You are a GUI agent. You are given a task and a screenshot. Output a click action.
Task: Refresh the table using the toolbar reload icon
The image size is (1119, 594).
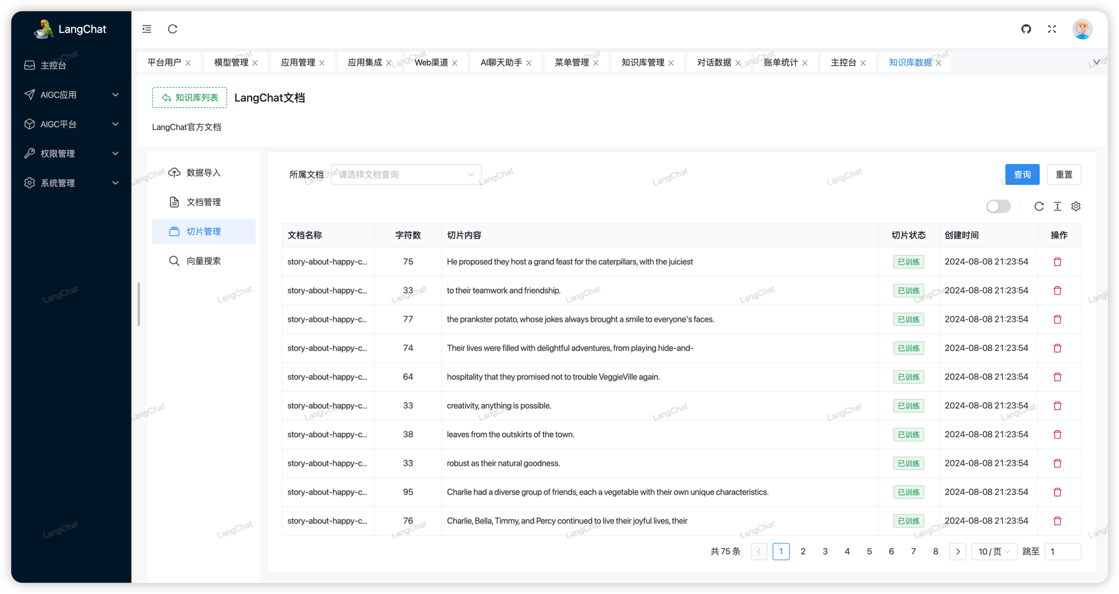[1039, 207]
